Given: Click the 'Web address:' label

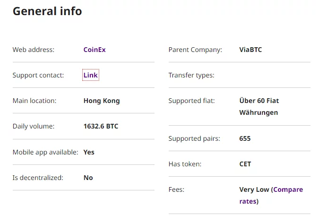Looking at the screenshot, I should pos(34,50).
